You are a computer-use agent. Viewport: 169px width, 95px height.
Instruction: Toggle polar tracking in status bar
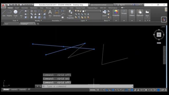pyautogui.click(x=113, y=90)
